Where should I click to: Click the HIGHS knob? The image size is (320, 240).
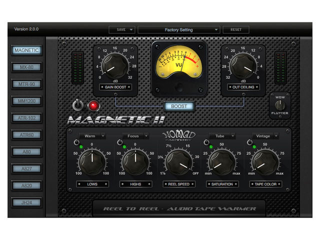[135, 162]
